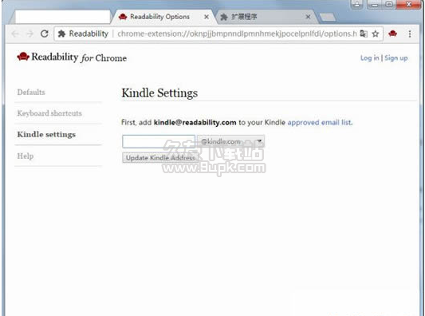Image resolution: width=425 pixels, height=316 pixels.
Task: Focus the Kindle address input field
Action: [159, 141]
